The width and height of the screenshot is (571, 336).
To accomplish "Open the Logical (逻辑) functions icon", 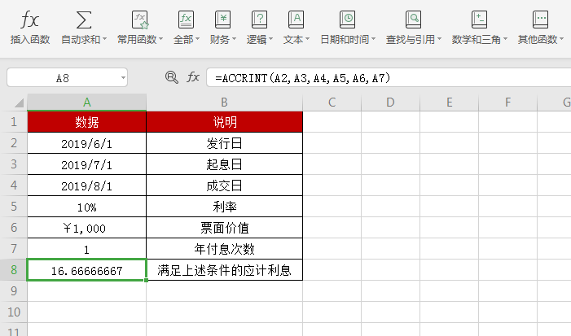I will point(259,20).
